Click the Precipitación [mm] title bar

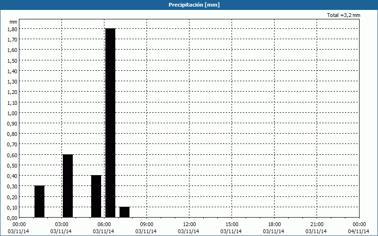[x=189, y=5]
